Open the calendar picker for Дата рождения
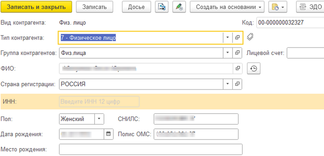324x156 pixels. [x=108, y=134]
